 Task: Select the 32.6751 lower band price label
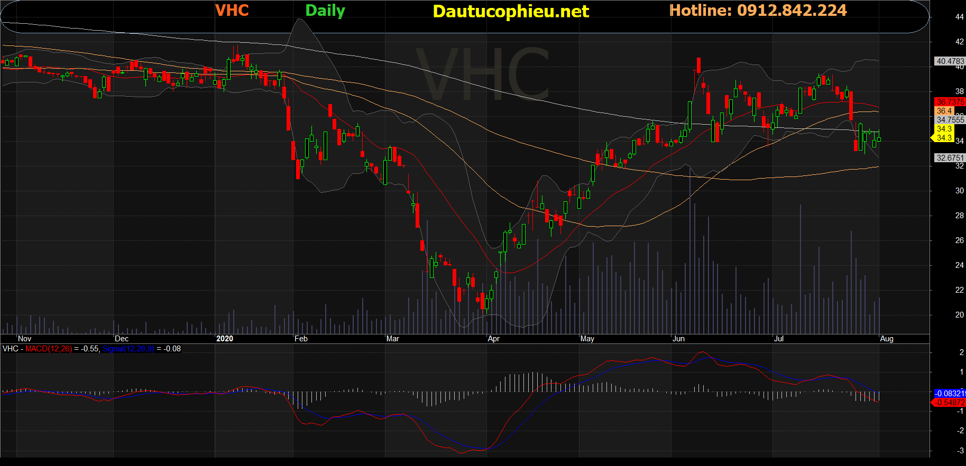point(950,158)
